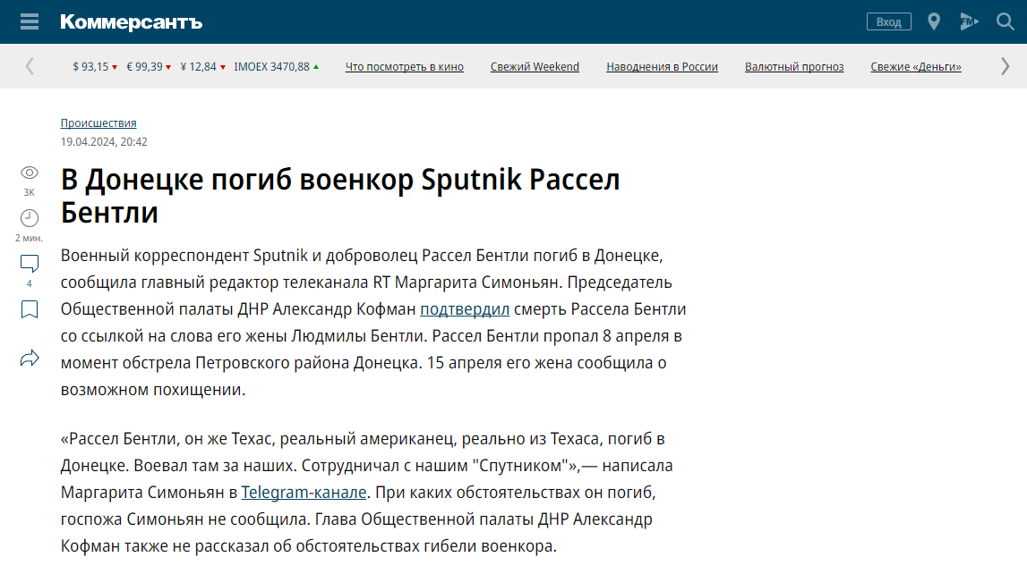Image resolution: width=1027 pixels, height=574 pixels.
Task: Bookmark the article with the flag icon
Action: pos(30,309)
